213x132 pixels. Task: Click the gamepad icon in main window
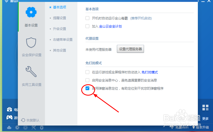pos(9,117)
